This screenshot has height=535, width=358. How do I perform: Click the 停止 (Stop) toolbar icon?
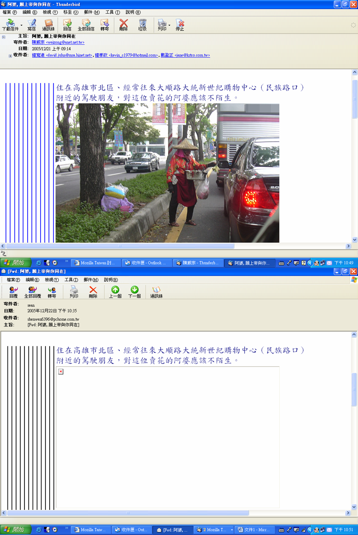pos(180,25)
